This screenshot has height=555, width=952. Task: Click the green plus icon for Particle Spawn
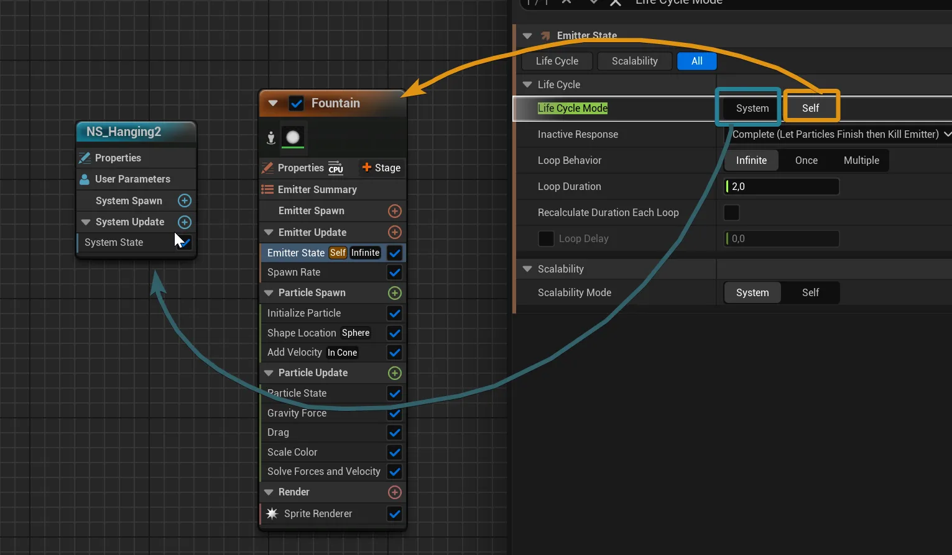pos(394,293)
